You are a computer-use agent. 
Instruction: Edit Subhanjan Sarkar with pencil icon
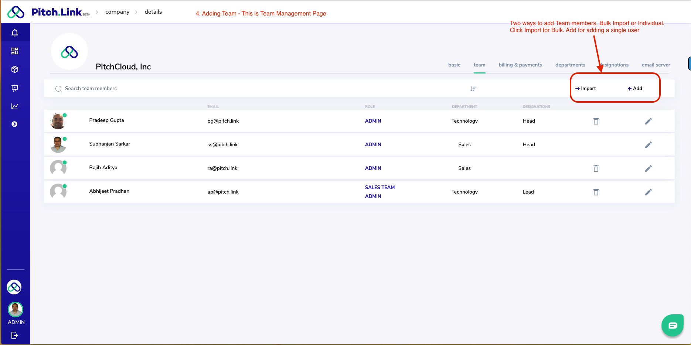[x=649, y=145]
